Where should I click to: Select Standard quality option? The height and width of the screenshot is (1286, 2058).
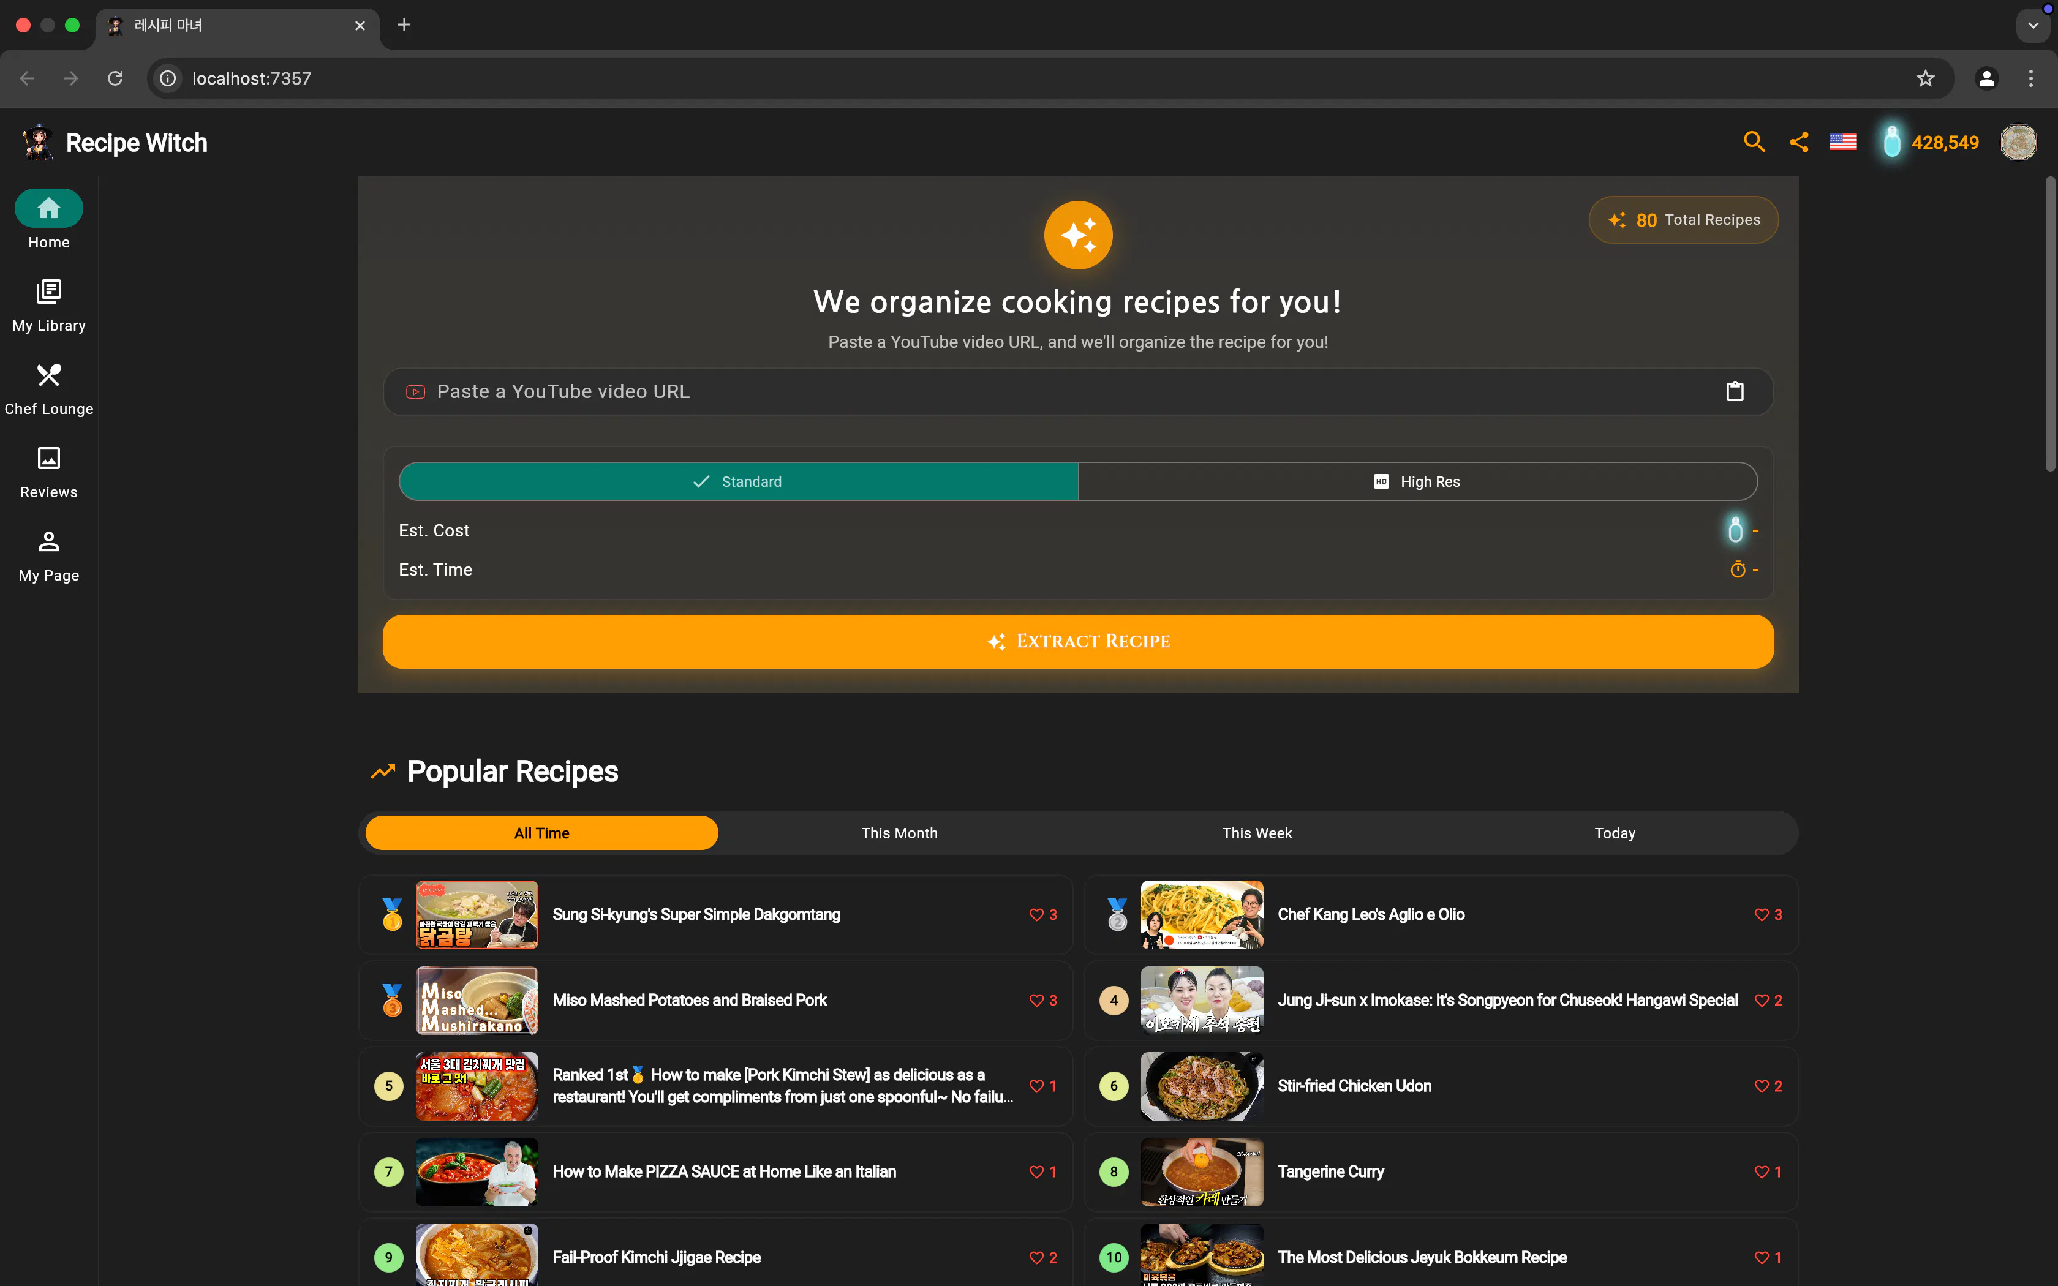point(738,481)
